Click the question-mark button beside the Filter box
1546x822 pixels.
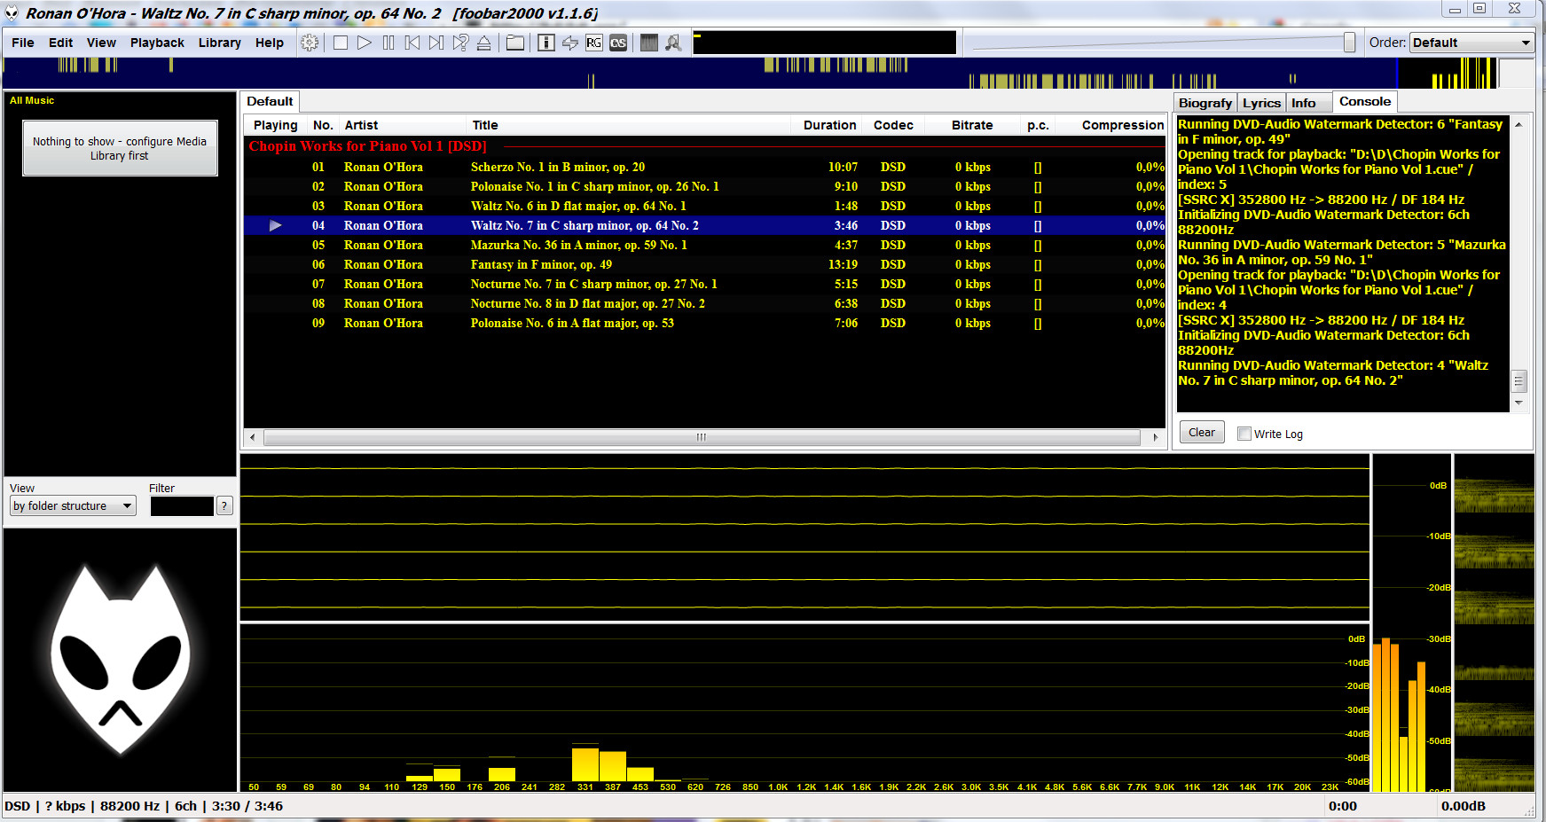[x=224, y=505]
